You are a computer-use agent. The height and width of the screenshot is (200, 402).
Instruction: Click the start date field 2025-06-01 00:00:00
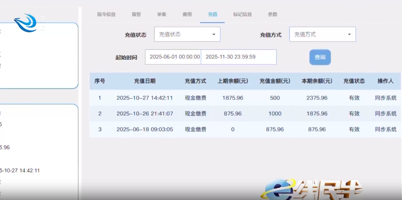click(x=174, y=57)
